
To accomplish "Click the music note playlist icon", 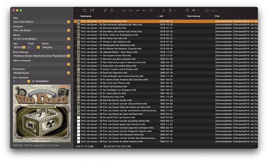I will 105,10.
